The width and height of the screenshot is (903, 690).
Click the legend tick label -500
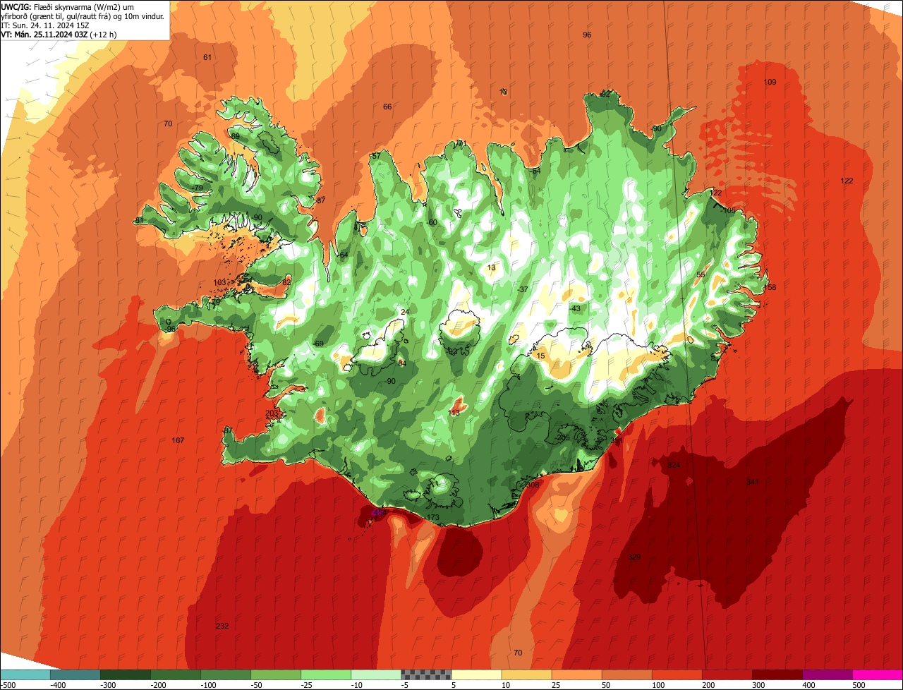coord(8,685)
